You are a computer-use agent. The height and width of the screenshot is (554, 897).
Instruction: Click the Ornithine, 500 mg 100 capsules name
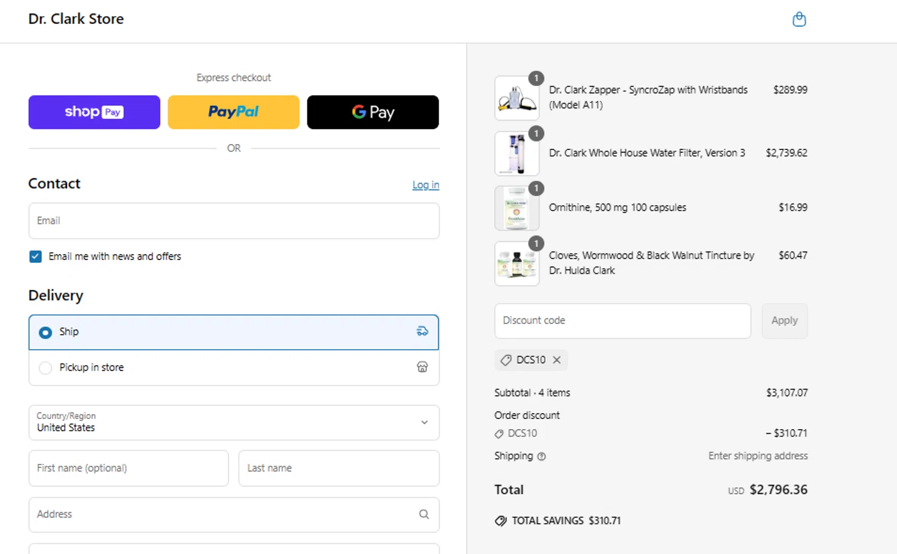click(x=617, y=207)
